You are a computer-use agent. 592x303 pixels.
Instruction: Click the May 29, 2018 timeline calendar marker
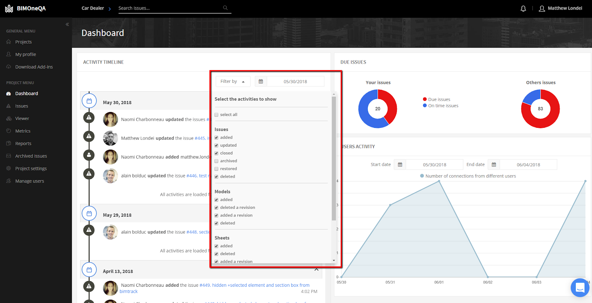point(89,214)
